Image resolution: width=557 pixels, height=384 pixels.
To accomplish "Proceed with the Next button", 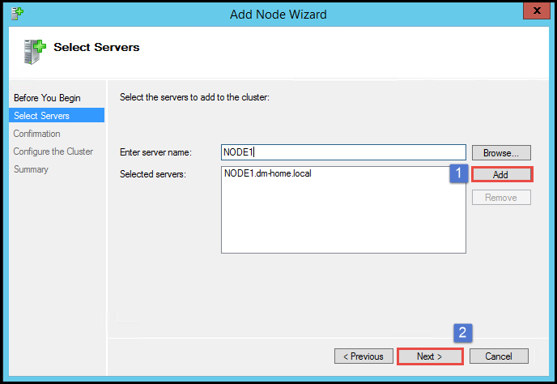I will click(429, 356).
